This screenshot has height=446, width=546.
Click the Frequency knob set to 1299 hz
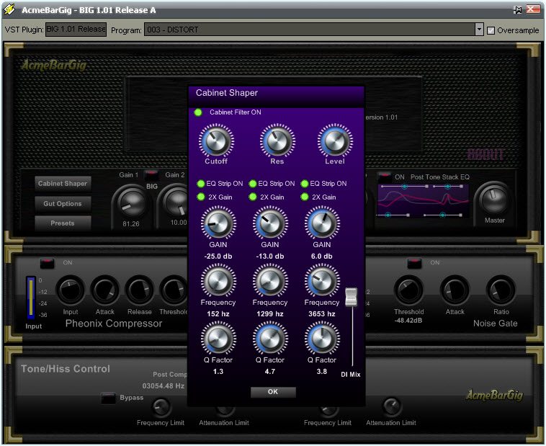point(270,281)
